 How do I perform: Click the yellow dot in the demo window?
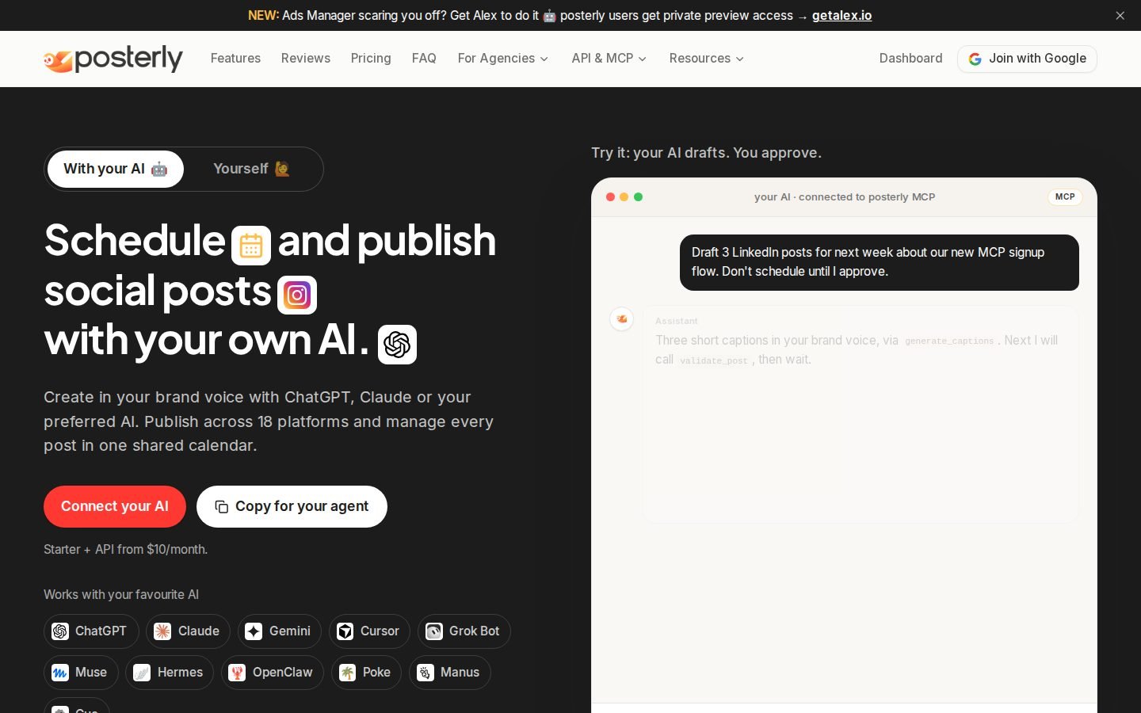tap(624, 197)
